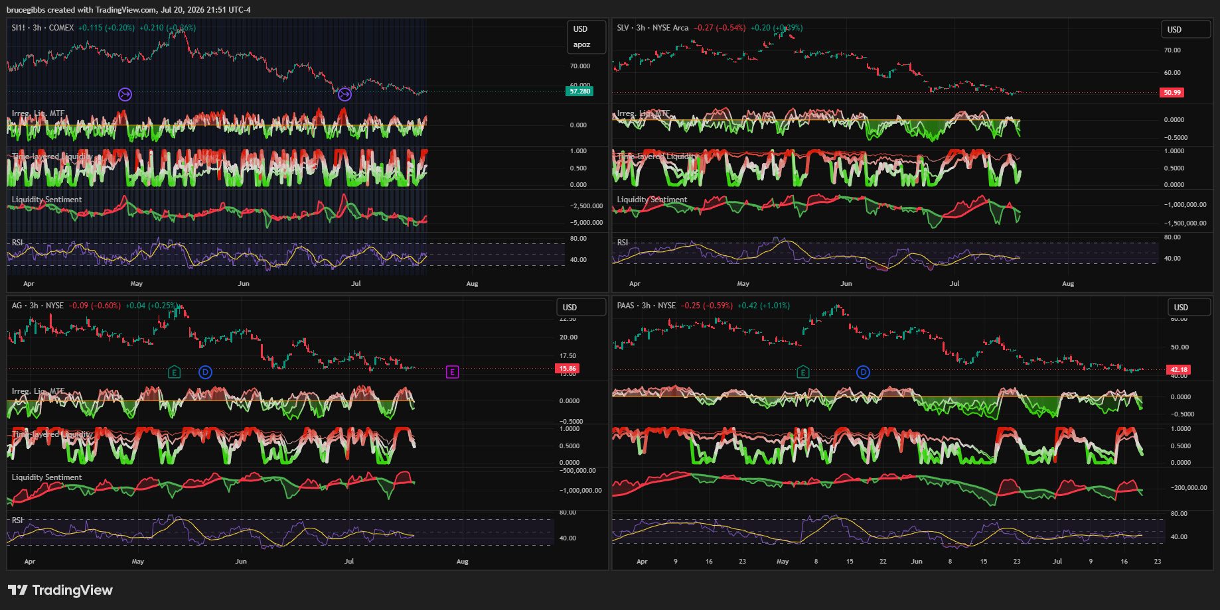
Task: Click the TradingView logo at the bottom
Action: tap(60, 590)
